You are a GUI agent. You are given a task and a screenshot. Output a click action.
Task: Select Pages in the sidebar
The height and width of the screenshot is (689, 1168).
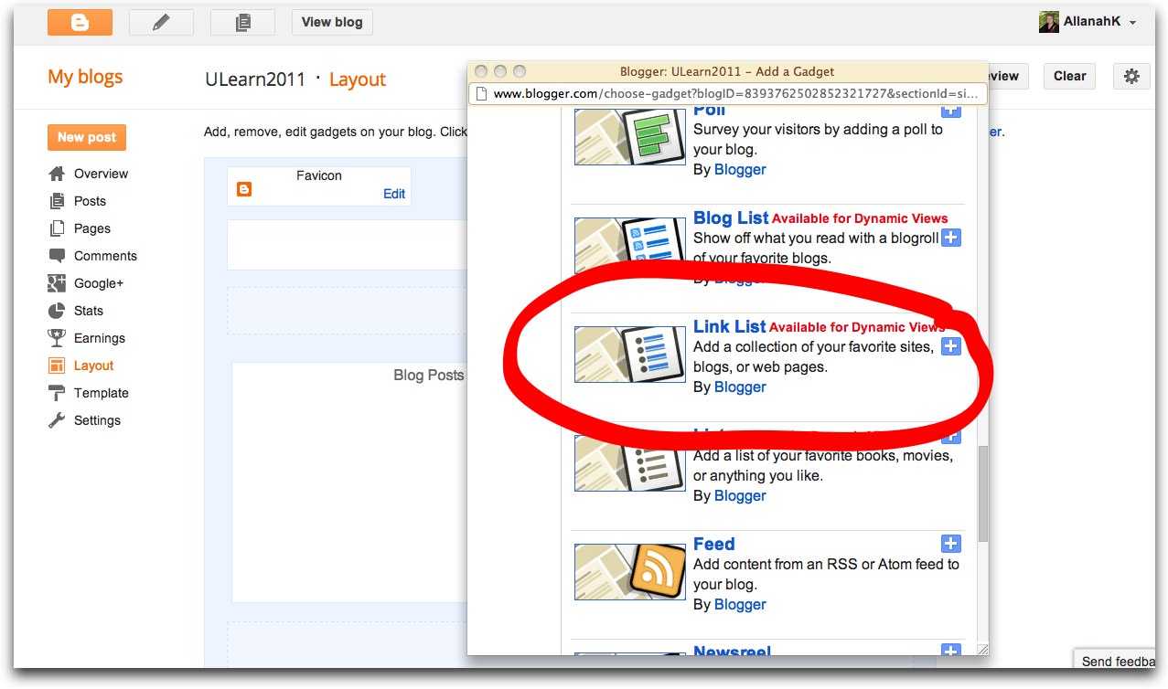click(92, 228)
